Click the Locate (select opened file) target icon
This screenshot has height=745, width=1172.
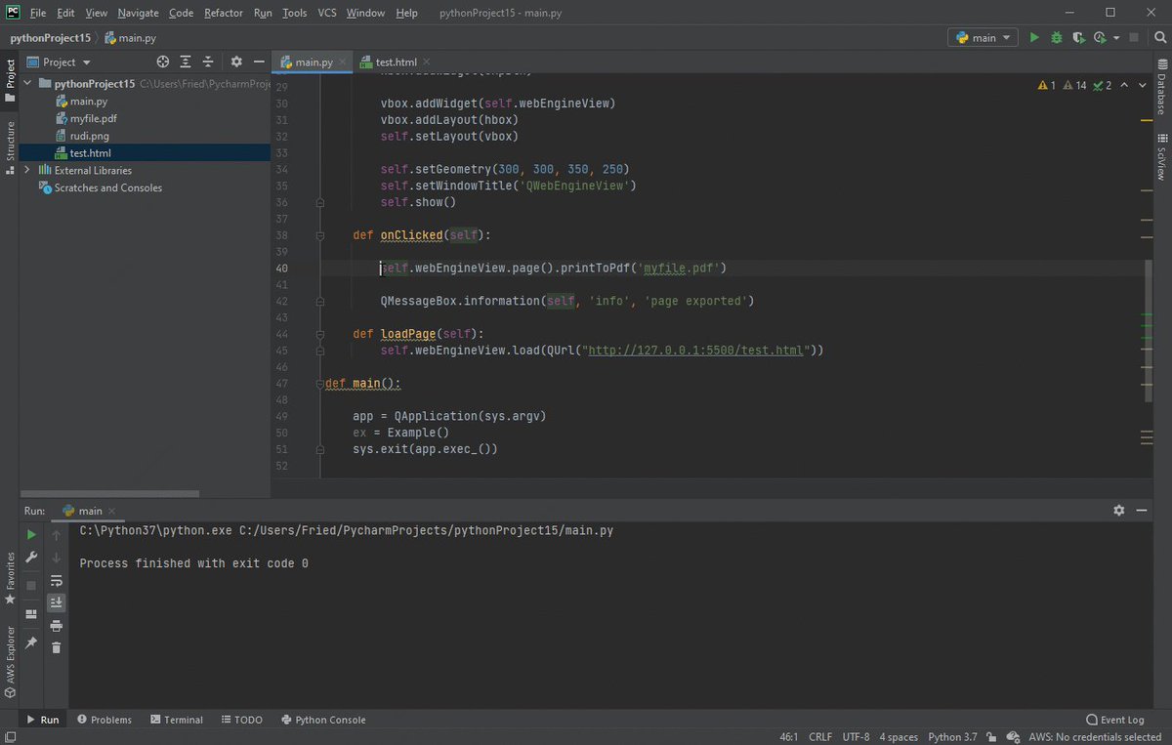pos(163,62)
